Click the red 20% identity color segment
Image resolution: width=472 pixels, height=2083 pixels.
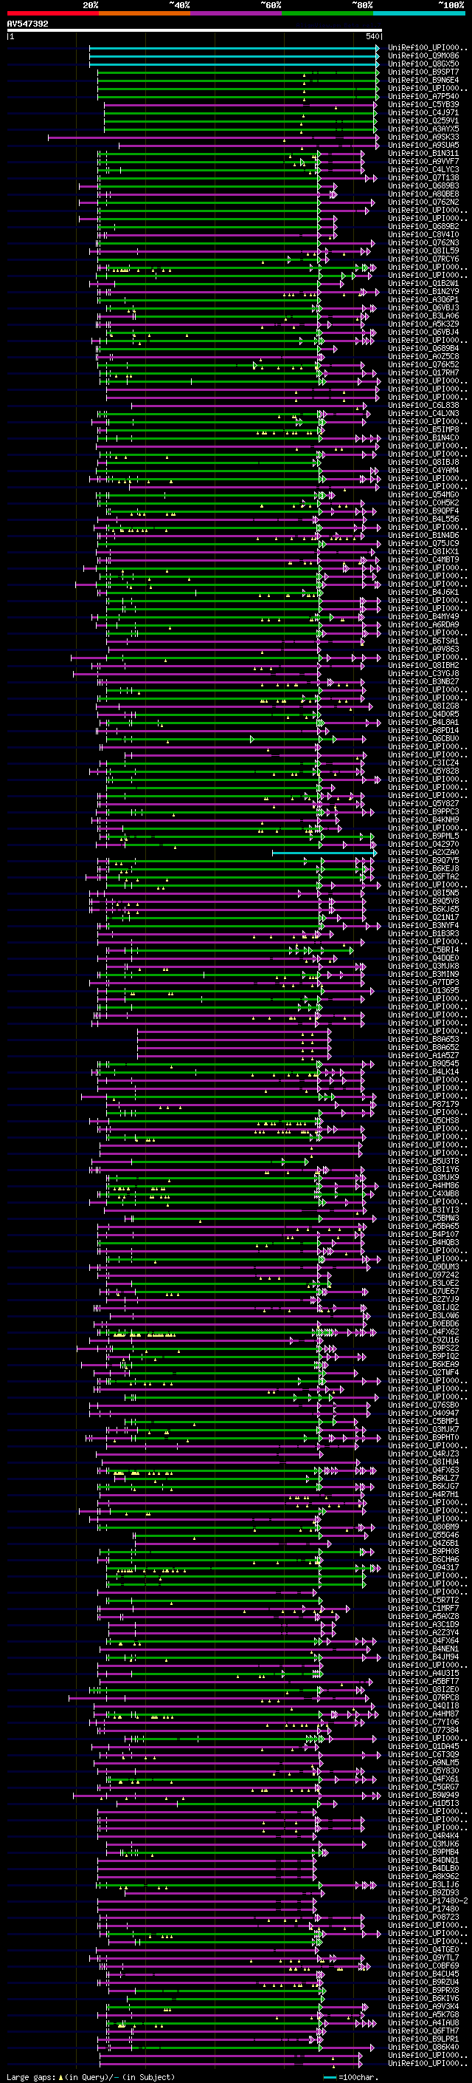52,13
